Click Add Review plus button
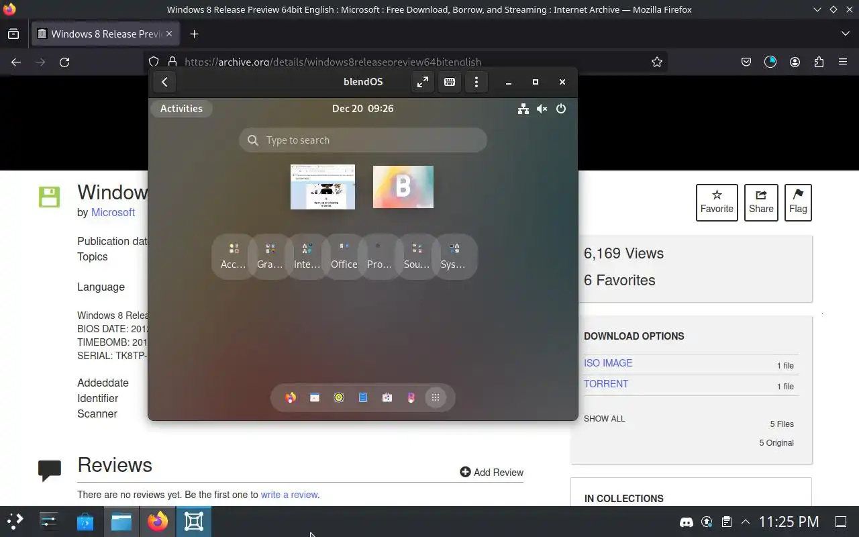Image resolution: width=859 pixels, height=537 pixels. (x=491, y=473)
